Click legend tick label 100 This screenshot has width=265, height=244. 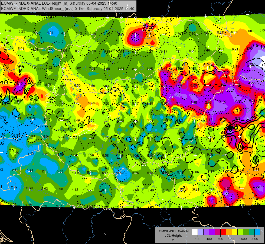click(198, 239)
